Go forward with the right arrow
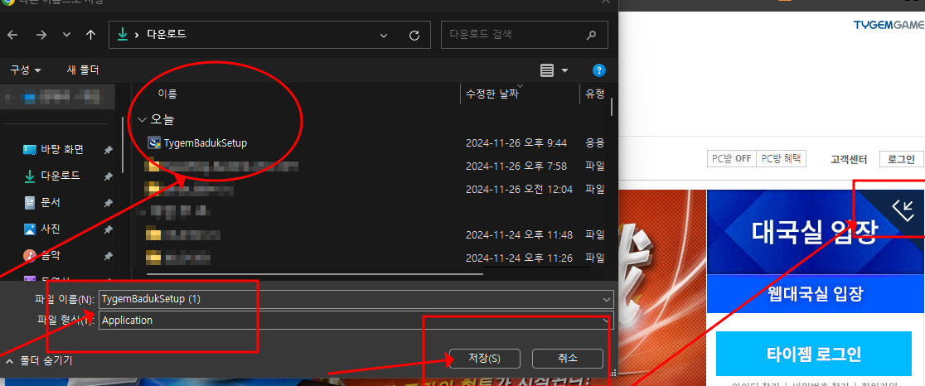The image size is (925, 386). coord(41,36)
